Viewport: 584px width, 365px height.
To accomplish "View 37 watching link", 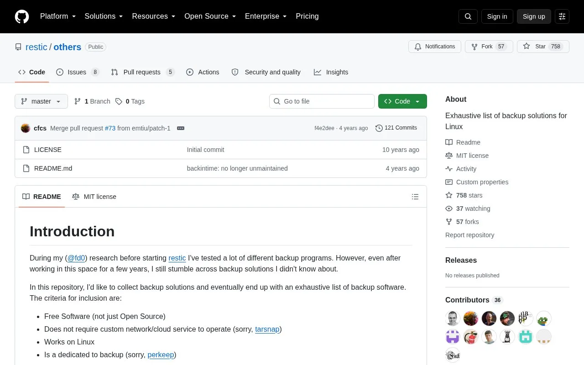I will [x=468, y=209].
